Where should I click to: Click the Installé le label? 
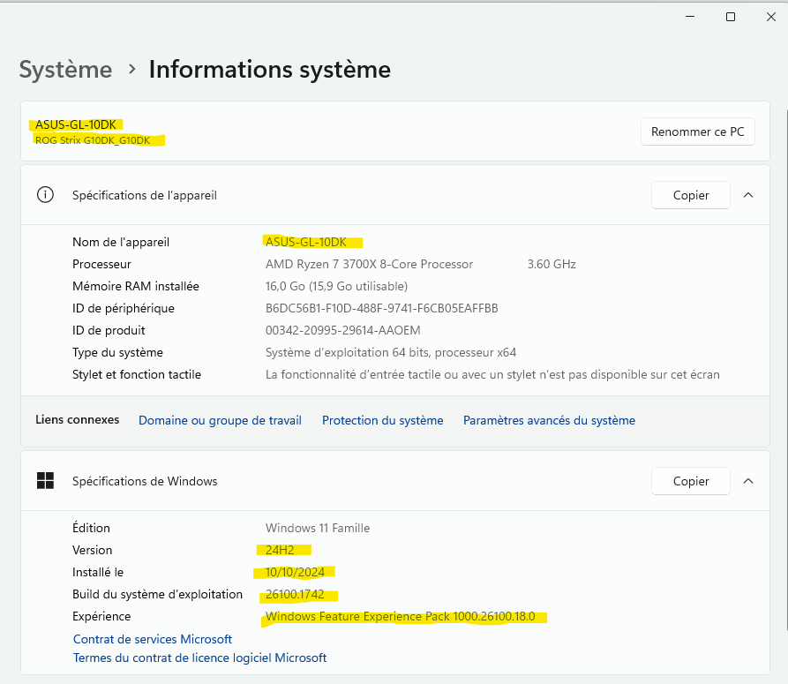98,572
